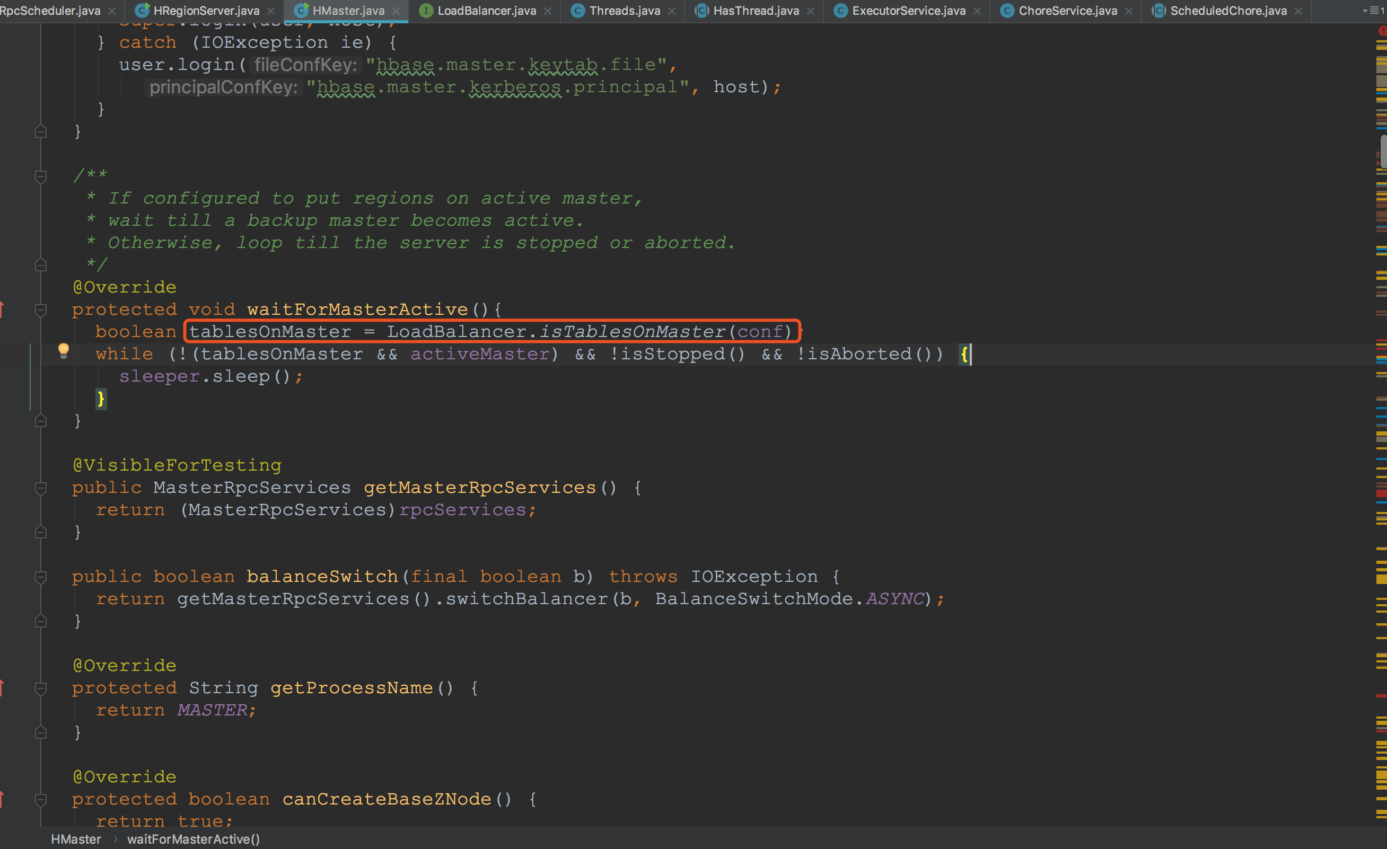Collapse the waitForMasterActive method fold
The image size is (1387, 849).
tap(40, 309)
